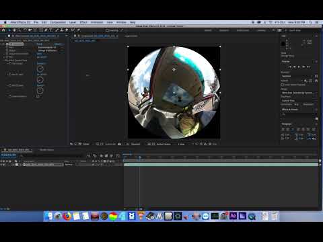The width and height of the screenshot is (323, 242).
Task: Step to previous frame in Preview panel
Action: [295, 67]
